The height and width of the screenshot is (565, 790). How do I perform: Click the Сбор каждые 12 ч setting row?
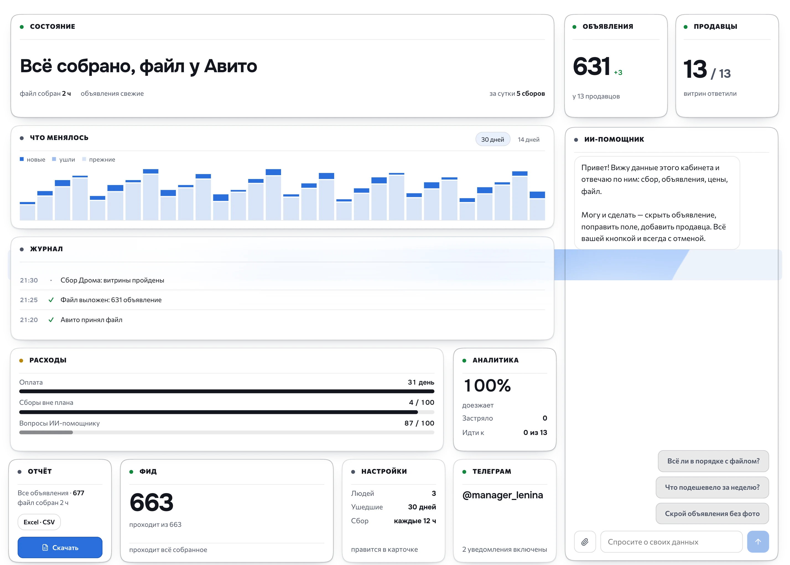(393, 520)
